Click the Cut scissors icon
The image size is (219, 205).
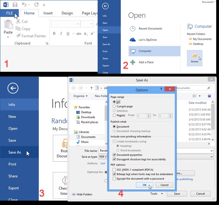click(x=18, y=21)
